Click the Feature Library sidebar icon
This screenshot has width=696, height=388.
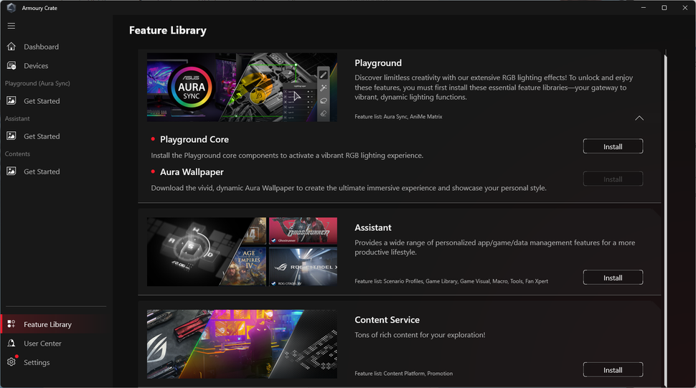tap(11, 324)
